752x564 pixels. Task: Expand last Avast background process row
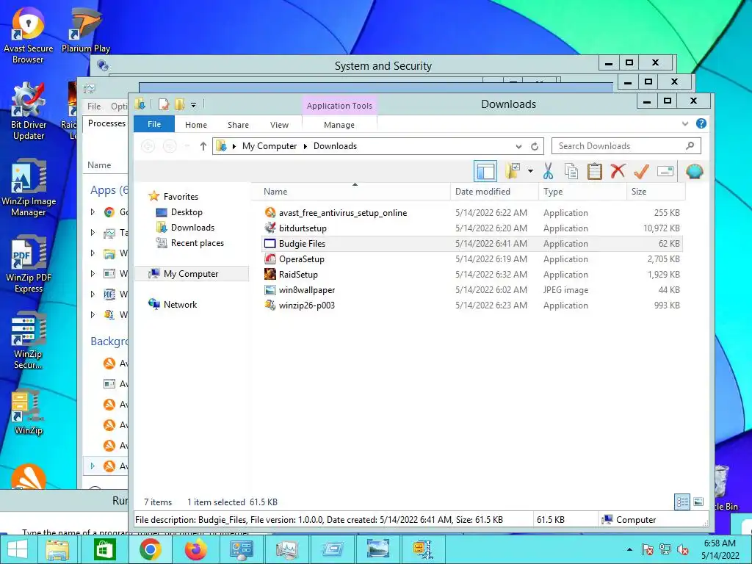(93, 466)
